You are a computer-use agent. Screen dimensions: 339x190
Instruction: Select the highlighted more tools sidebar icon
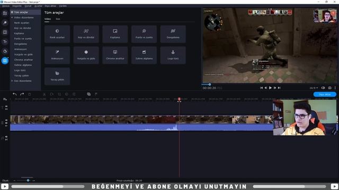click(5, 61)
